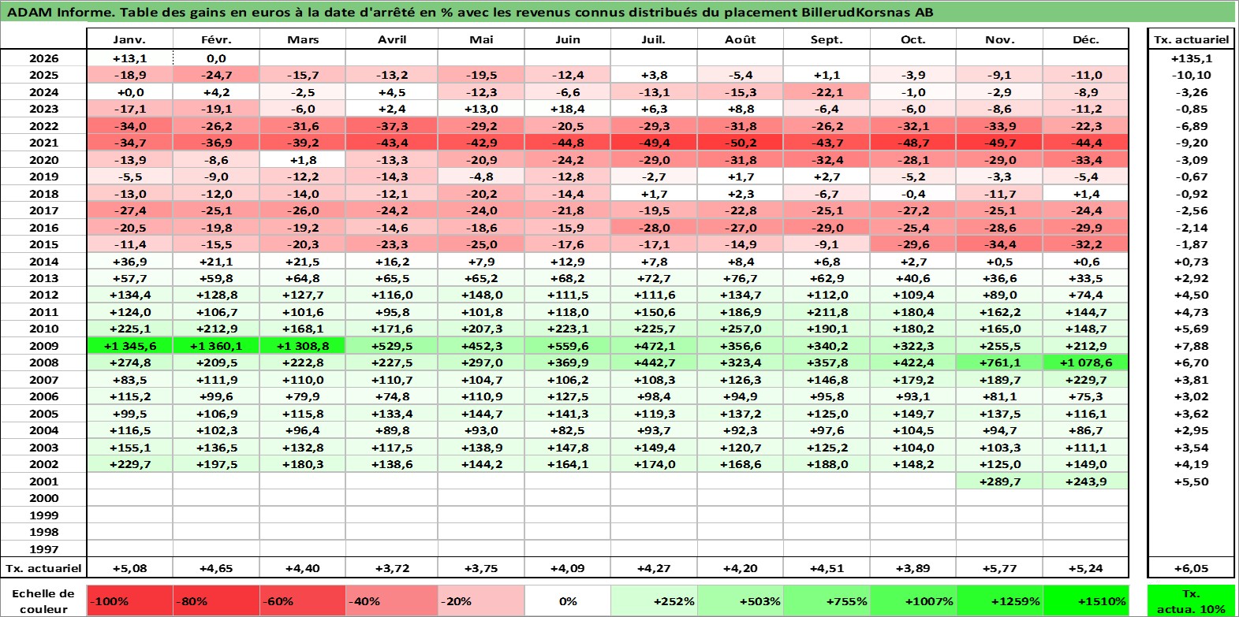Click the '-50,2' cell in August 2021
The image size is (1239, 617).
click(x=741, y=143)
